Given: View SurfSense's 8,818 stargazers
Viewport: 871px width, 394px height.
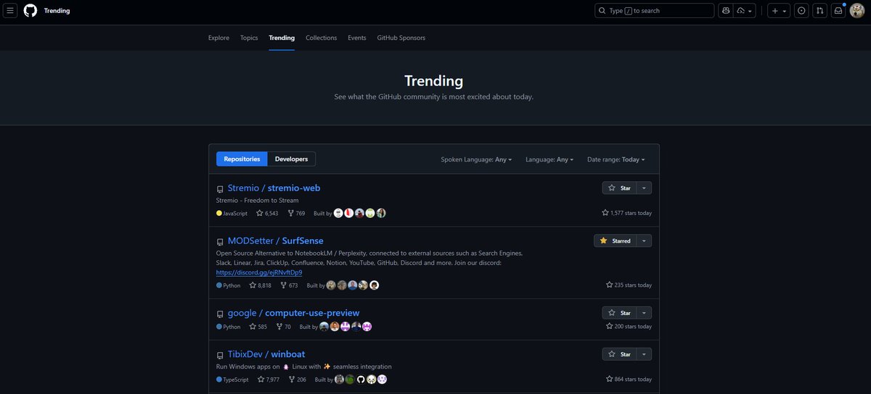Looking at the screenshot, I should 261,285.
